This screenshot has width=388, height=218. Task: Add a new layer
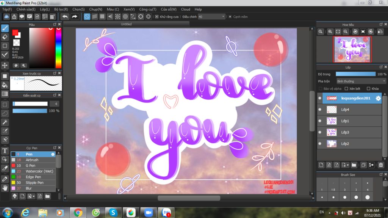click(x=321, y=165)
